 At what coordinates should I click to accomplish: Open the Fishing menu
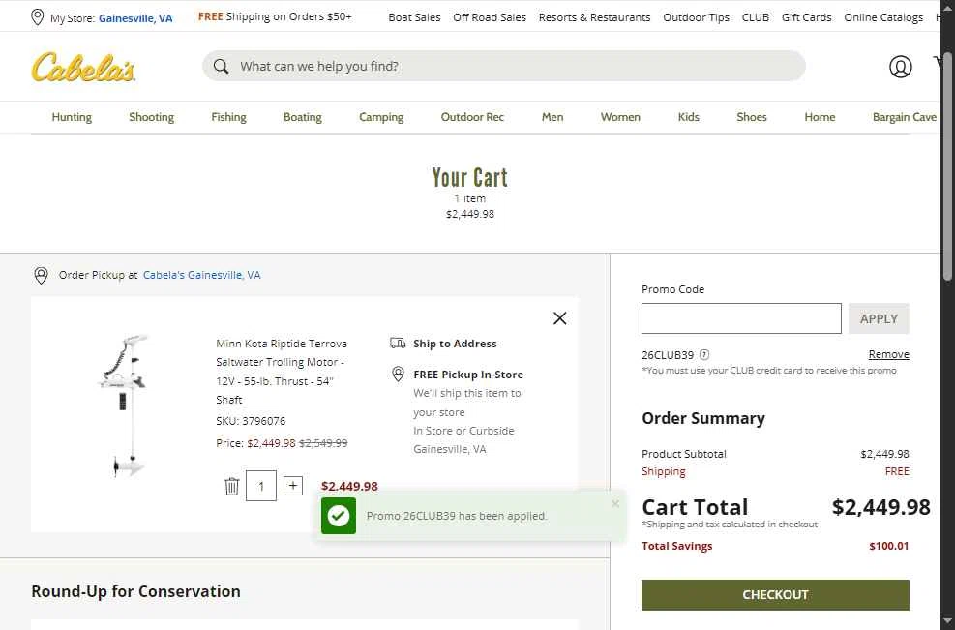228,117
